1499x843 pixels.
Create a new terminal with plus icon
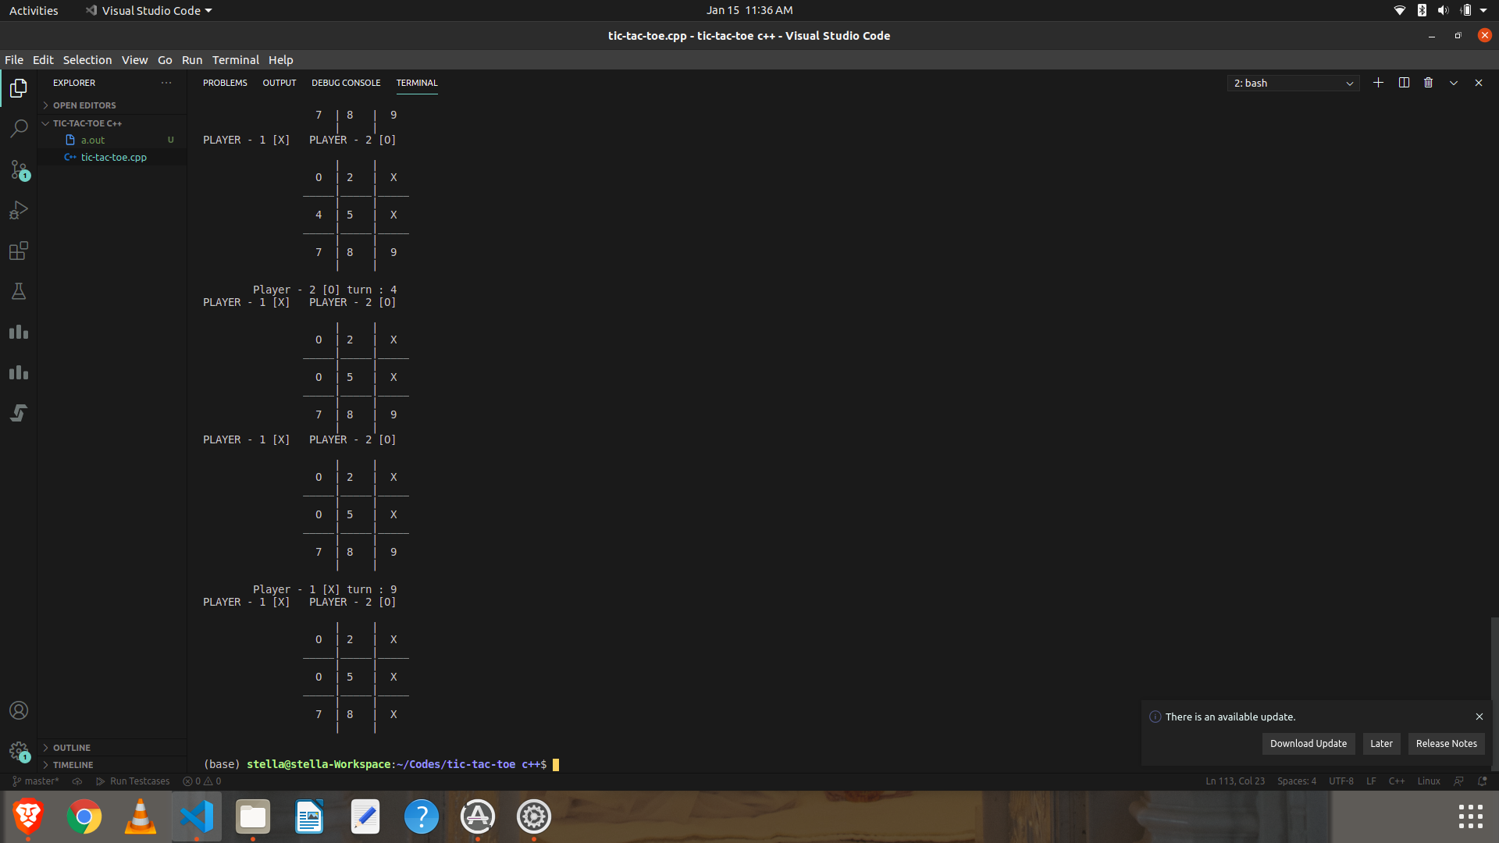1378,83
